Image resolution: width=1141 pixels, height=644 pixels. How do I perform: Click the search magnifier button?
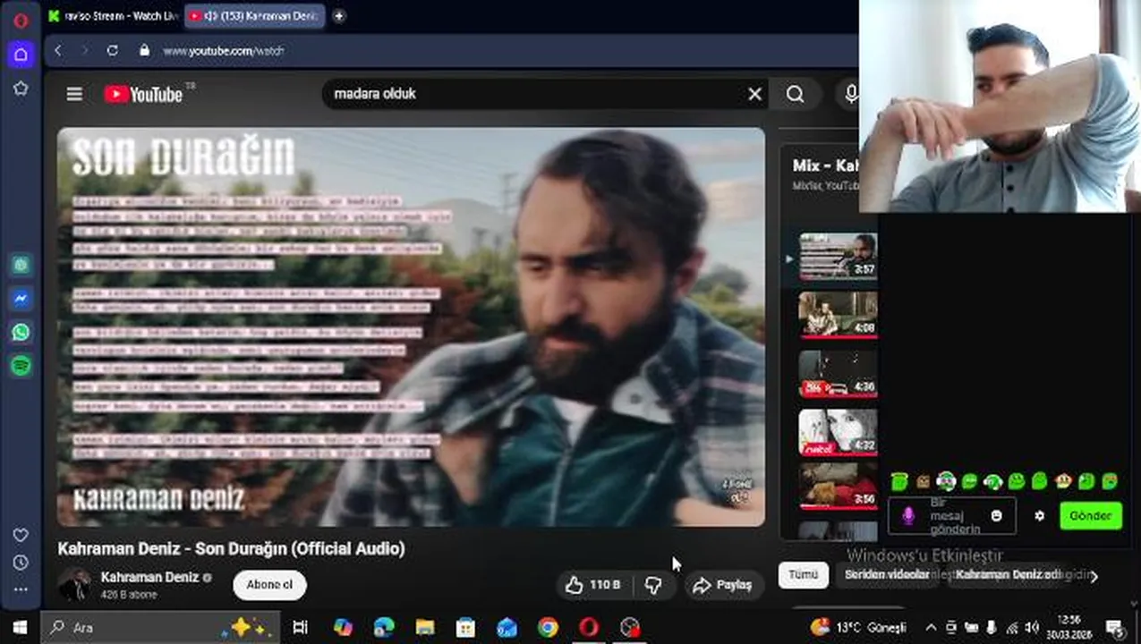pyautogui.click(x=796, y=94)
